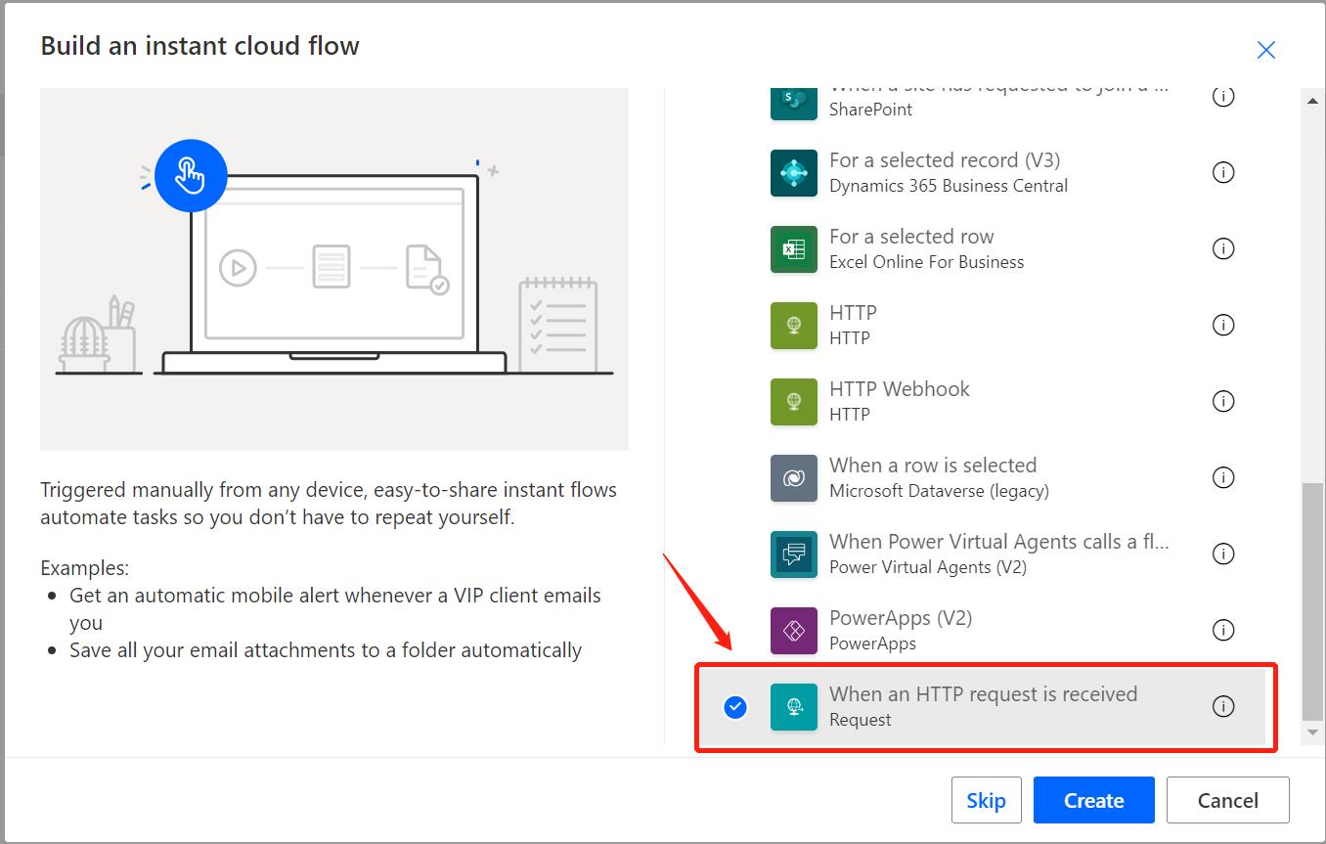Screen dimensions: 1326x844
Task: Click the Cancel button
Action: pyautogui.click(x=1228, y=800)
